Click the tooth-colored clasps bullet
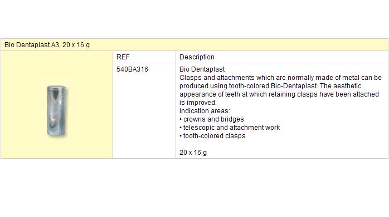Viewport: 389px width, 217px height. pyautogui.click(x=212, y=136)
